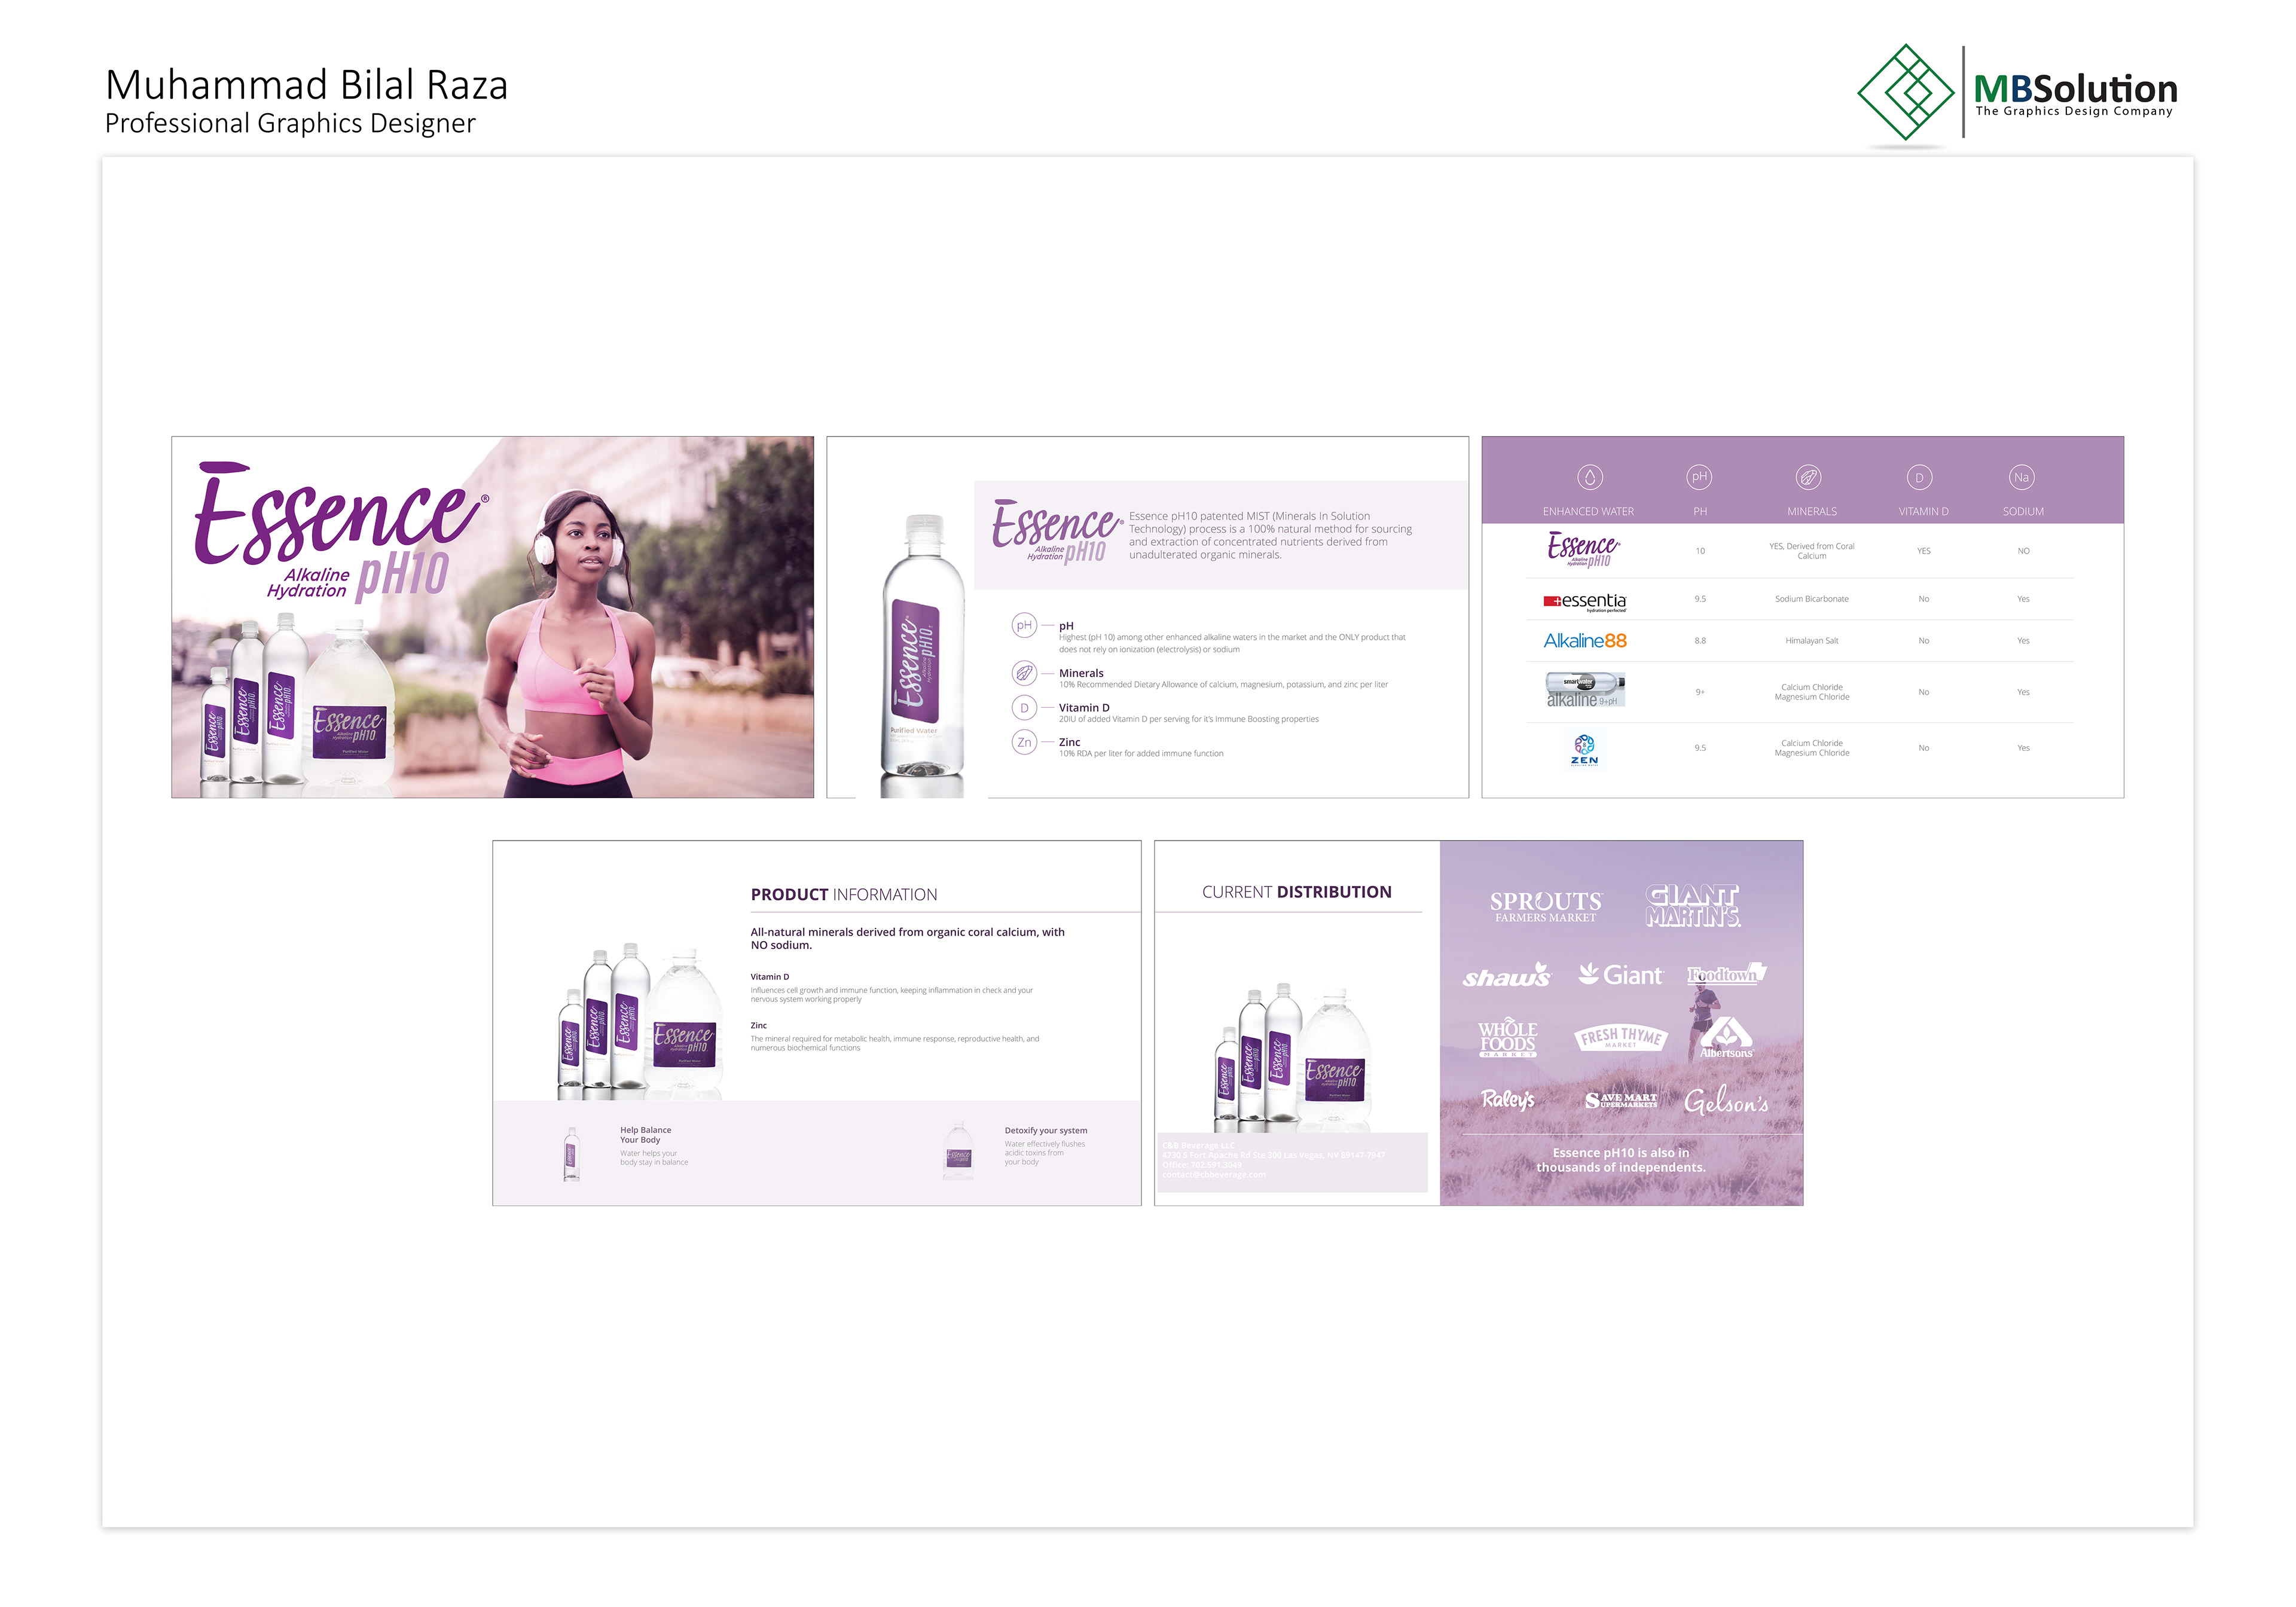2296x1607 pixels.
Task: Click the gallon jug beside Detoxify your system
Action: coord(958,1150)
